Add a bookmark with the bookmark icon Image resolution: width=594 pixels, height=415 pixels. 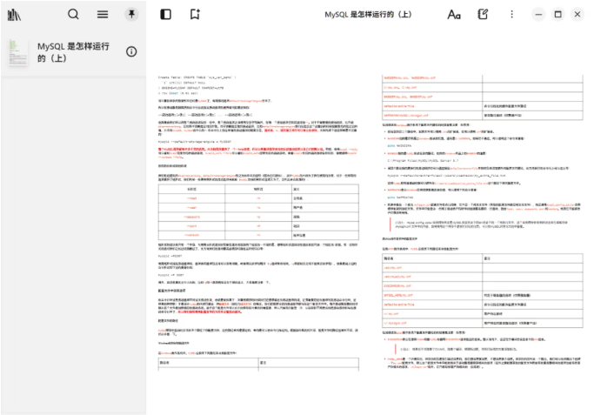click(195, 15)
